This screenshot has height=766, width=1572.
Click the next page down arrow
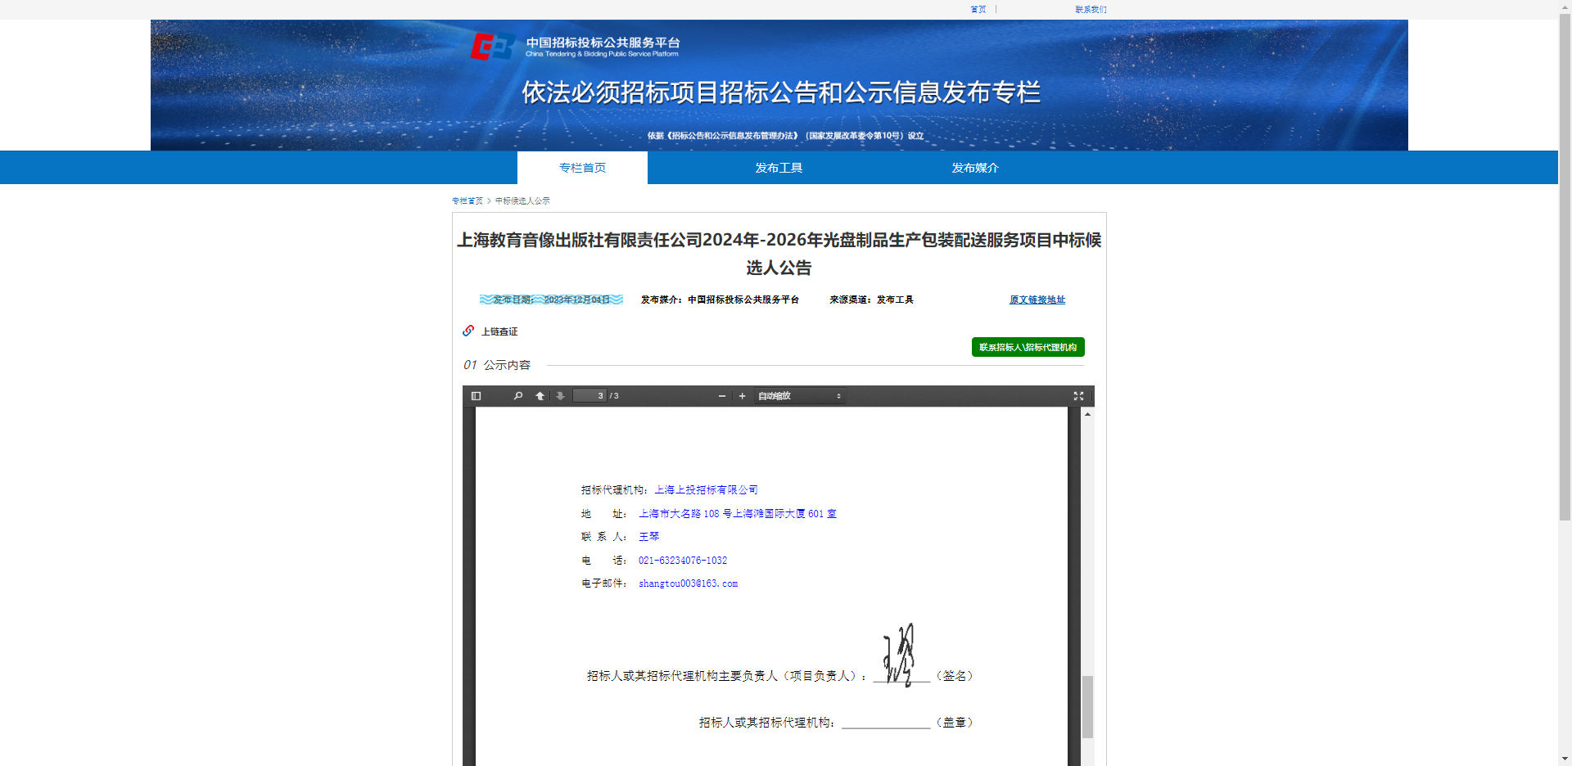(x=560, y=396)
